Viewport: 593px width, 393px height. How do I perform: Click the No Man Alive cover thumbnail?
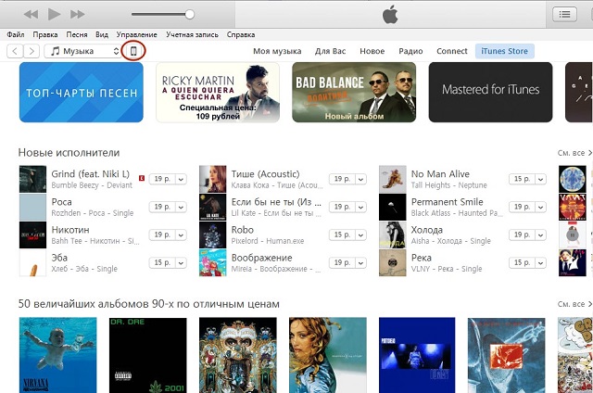[x=393, y=179]
